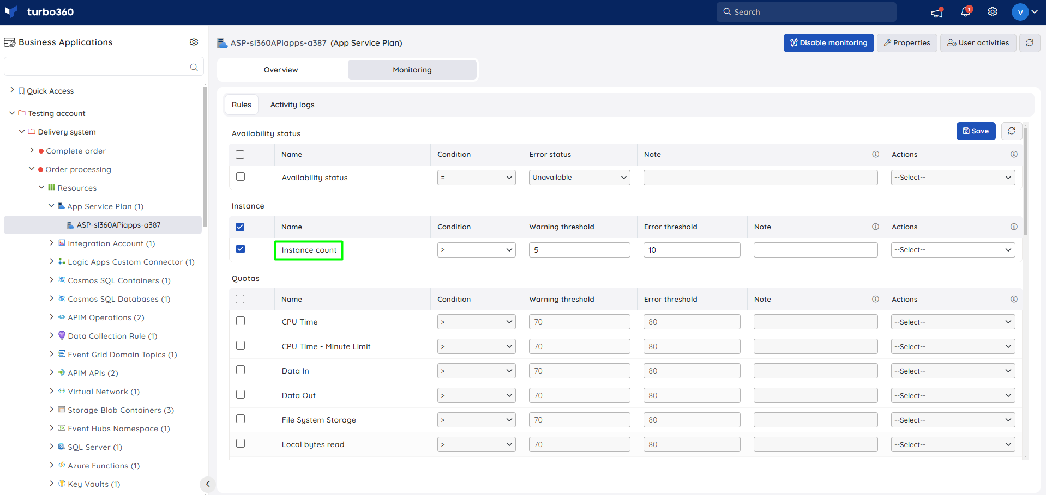Collapse the Delivery system folder
This screenshot has width=1046, height=495.
(x=22, y=132)
